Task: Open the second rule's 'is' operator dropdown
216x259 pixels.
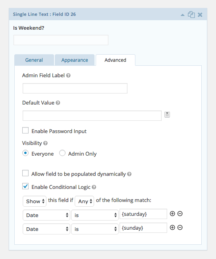Action: coord(95,229)
